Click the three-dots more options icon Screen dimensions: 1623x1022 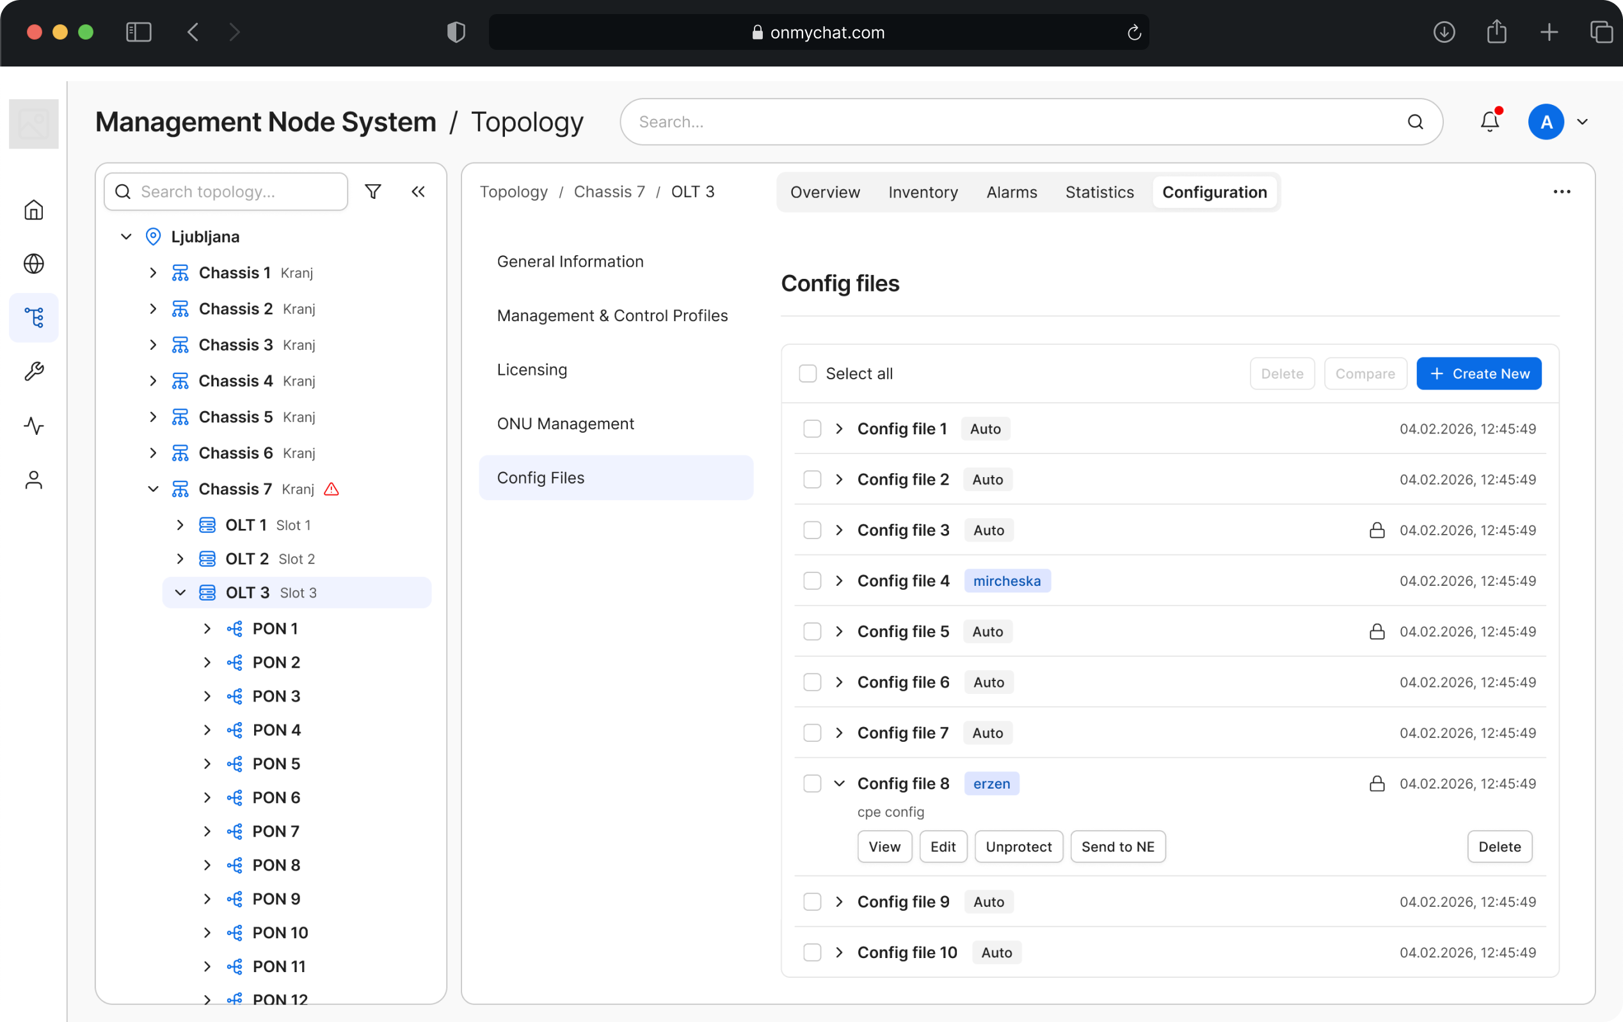tap(1562, 192)
